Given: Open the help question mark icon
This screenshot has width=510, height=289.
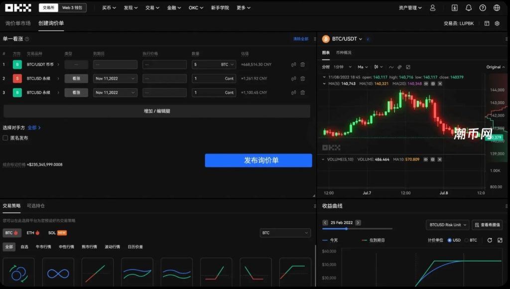Looking at the screenshot, I should (483, 8).
